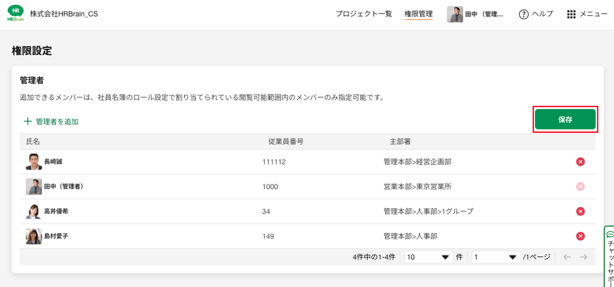Image resolution: width=614 pixels, height=287 pixels.
Task: Click 長崎誠's avatar thumbnail
Action: (34, 162)
